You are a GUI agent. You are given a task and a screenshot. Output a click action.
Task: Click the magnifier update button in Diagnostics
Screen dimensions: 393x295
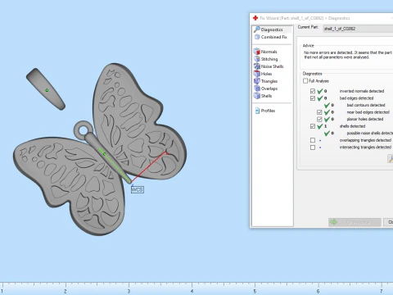391,159
